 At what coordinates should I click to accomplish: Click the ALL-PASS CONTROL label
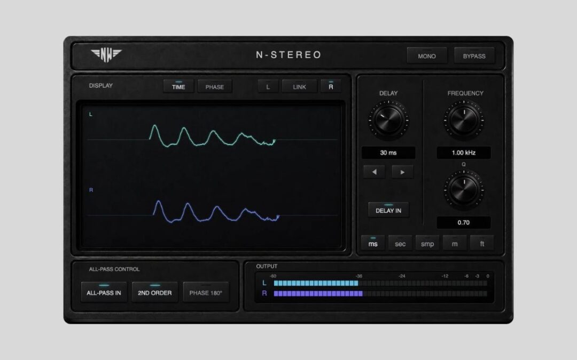click(x=114, y=269)
